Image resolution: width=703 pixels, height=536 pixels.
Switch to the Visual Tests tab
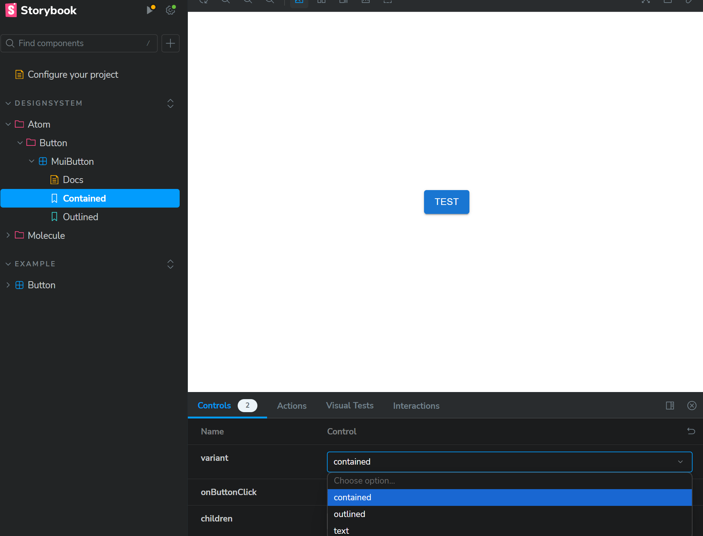coord(350,405)
